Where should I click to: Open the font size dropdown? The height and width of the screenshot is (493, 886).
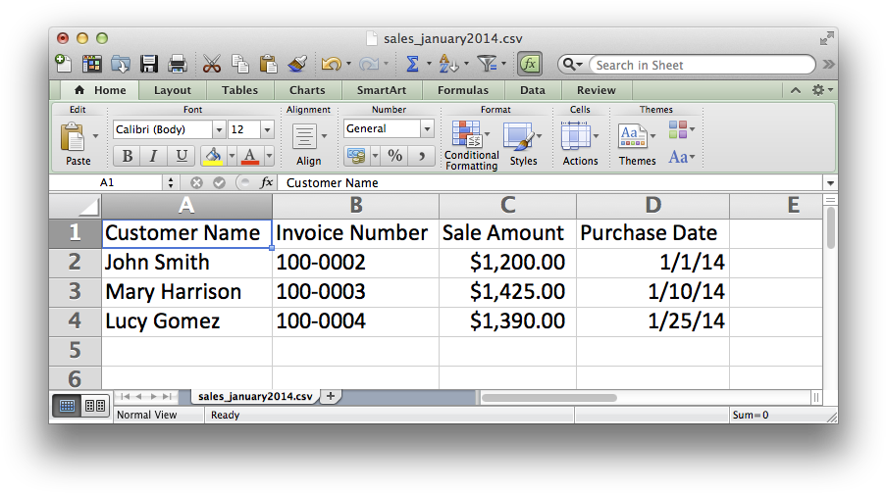[x=267, y=130]
